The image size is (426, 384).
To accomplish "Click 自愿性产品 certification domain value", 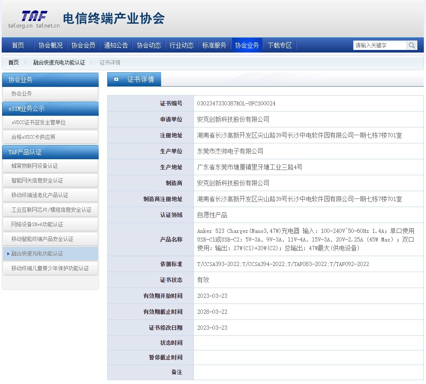I will [212, 215].
